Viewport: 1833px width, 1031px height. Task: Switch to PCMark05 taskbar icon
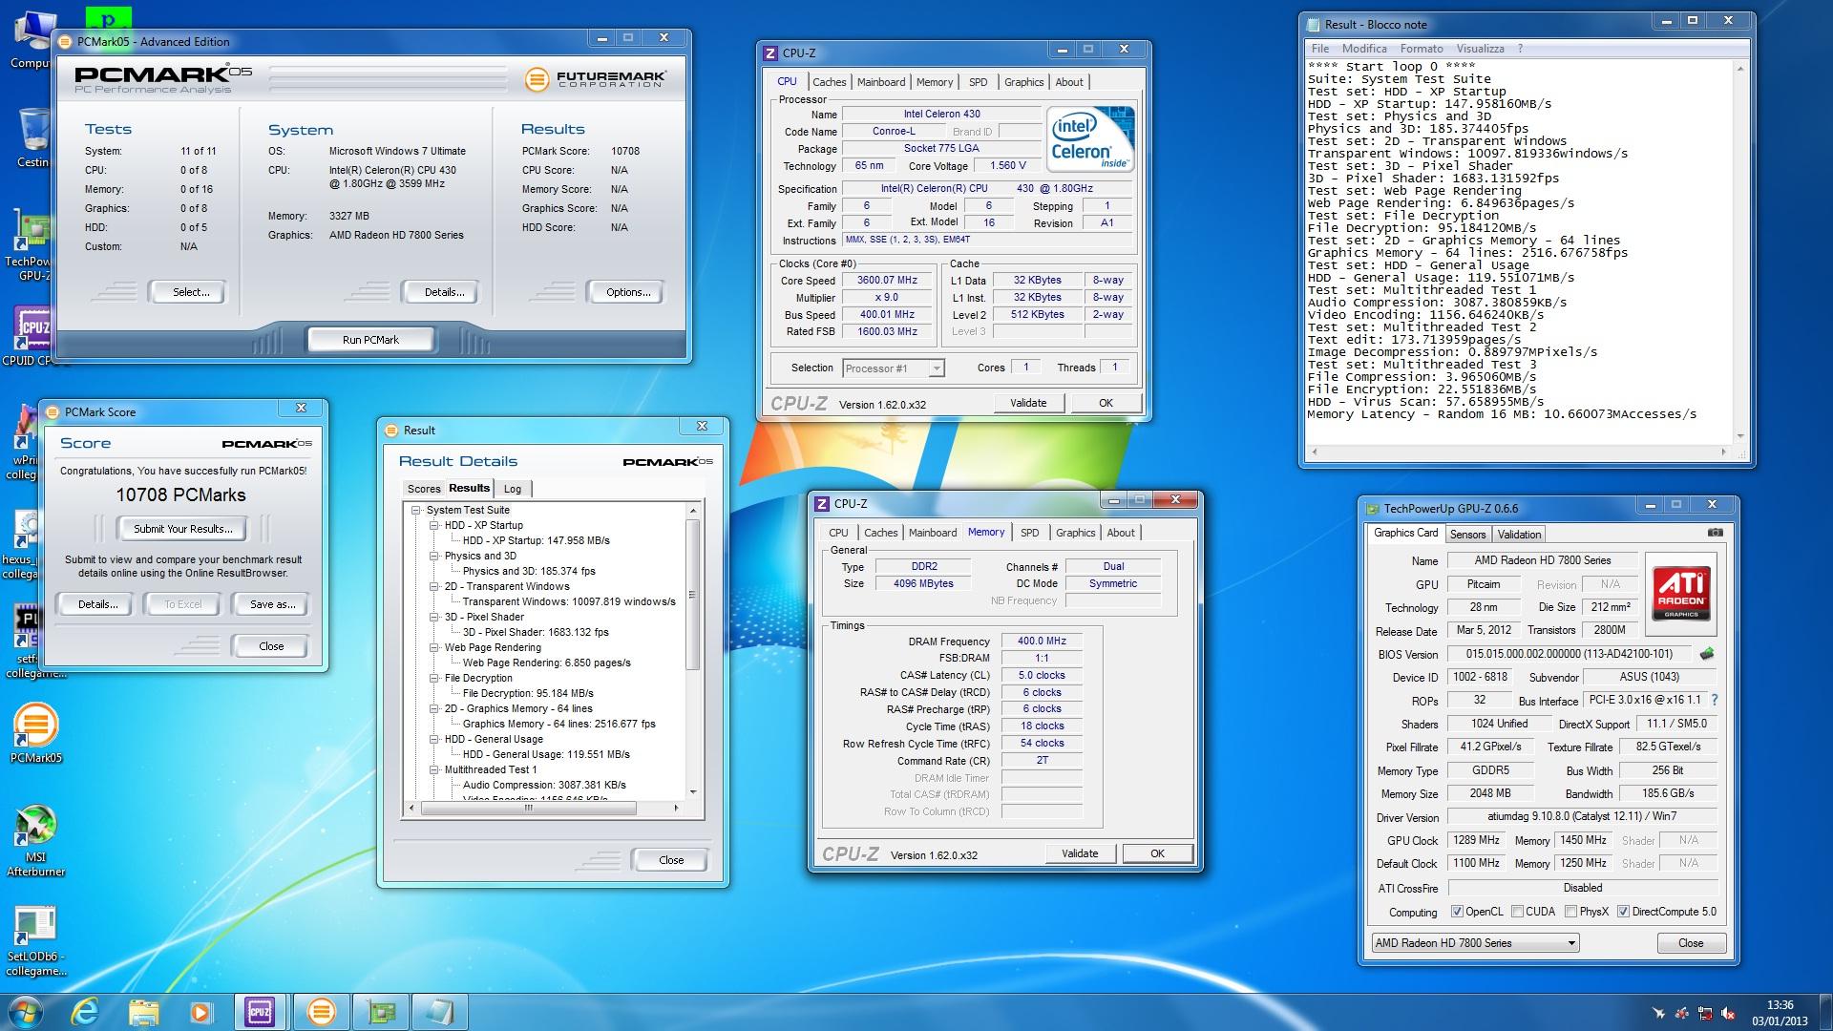click(x=322, y=1011)
